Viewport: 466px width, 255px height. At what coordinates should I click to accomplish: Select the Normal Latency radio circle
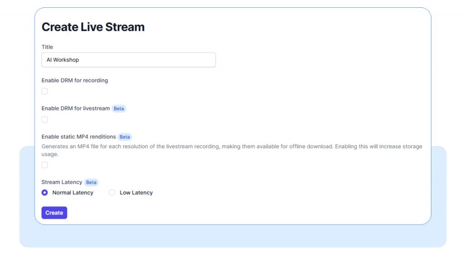(x=45, y=193)
